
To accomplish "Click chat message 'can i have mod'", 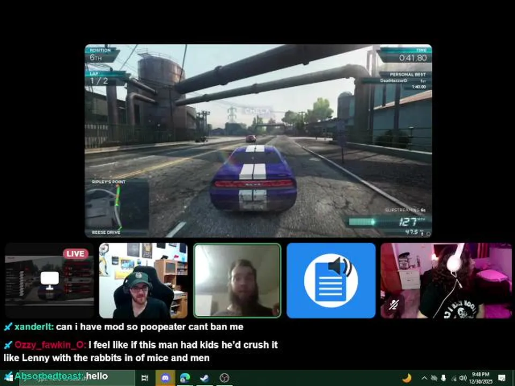I will tap(150, 327).
